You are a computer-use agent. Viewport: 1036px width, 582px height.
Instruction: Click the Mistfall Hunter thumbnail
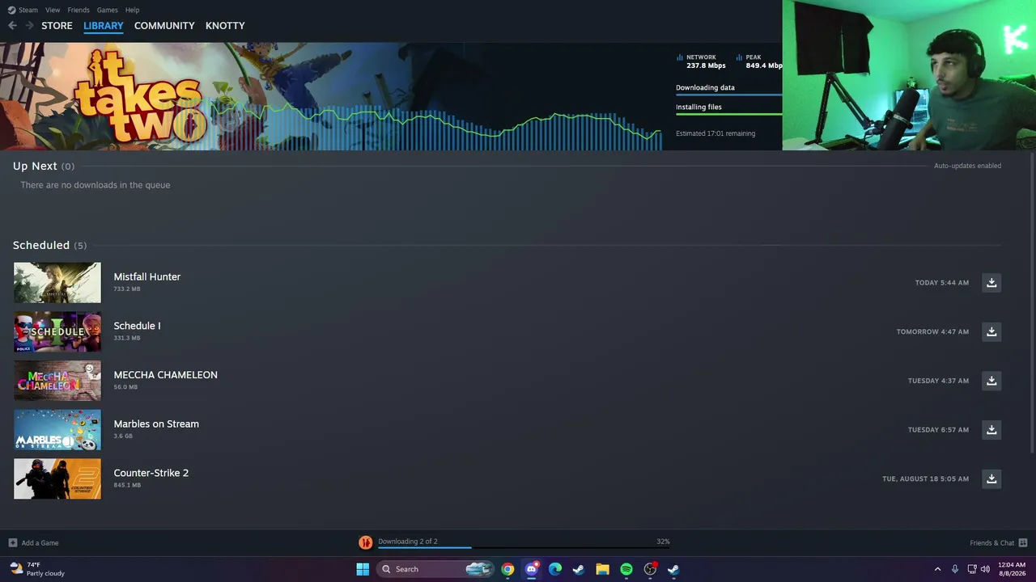[57, 283]
